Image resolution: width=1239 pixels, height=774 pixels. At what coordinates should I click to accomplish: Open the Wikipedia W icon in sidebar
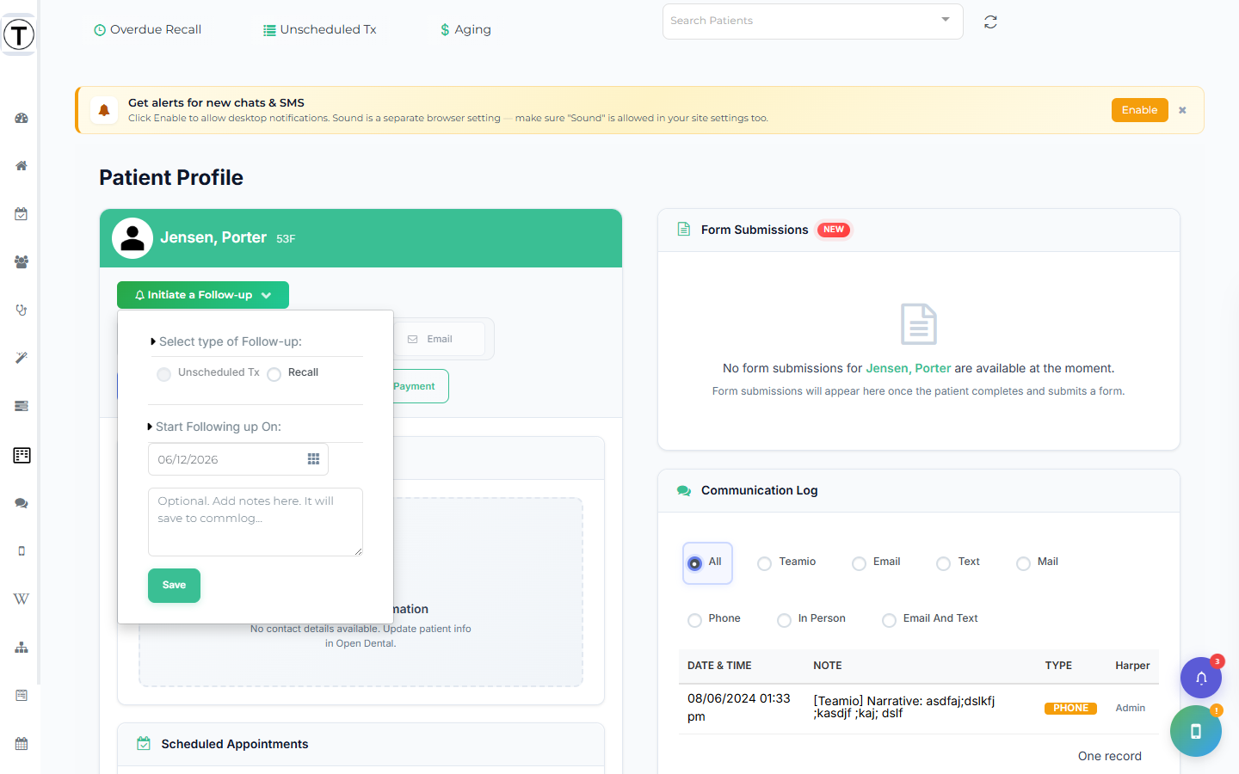click(x=22, y=599)
